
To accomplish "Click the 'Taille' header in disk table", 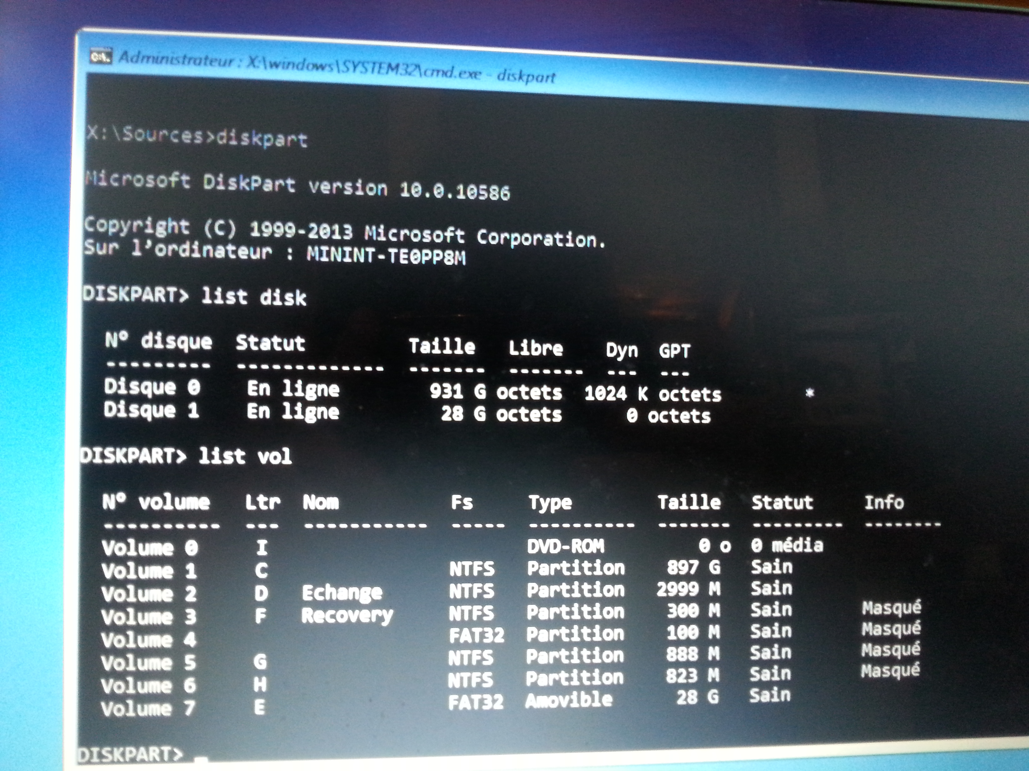I will point(442,347).
